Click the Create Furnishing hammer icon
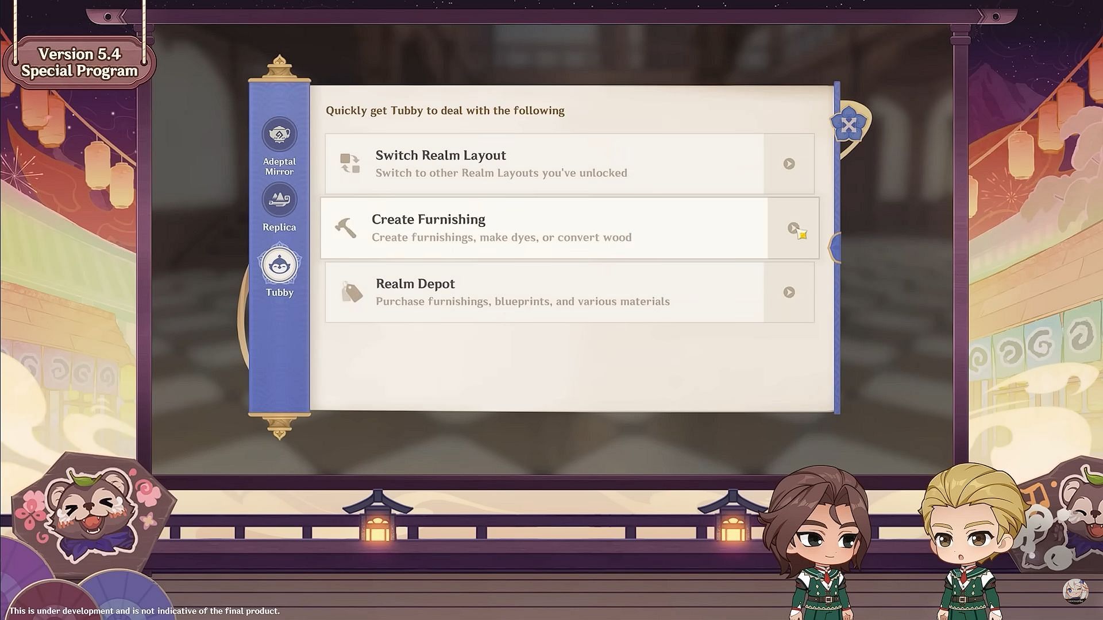 point(346,227)
